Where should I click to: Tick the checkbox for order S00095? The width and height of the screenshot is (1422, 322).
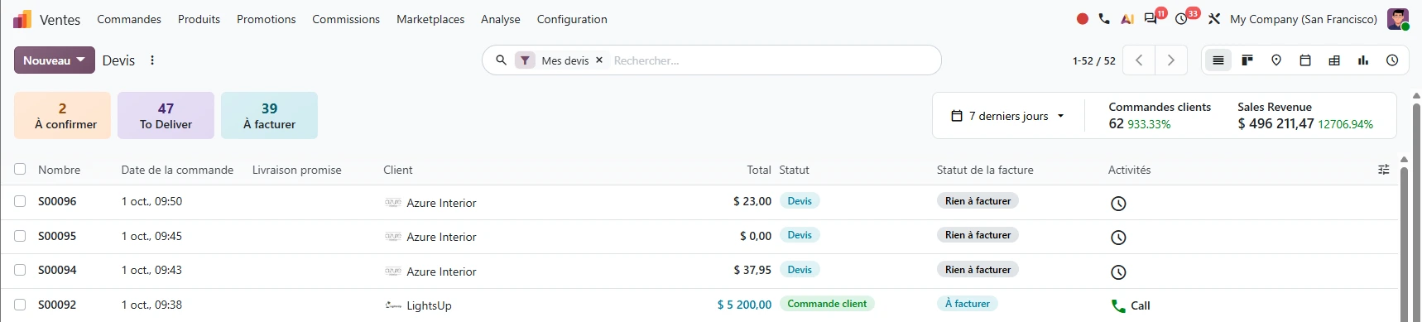click(x=20, y=236)
